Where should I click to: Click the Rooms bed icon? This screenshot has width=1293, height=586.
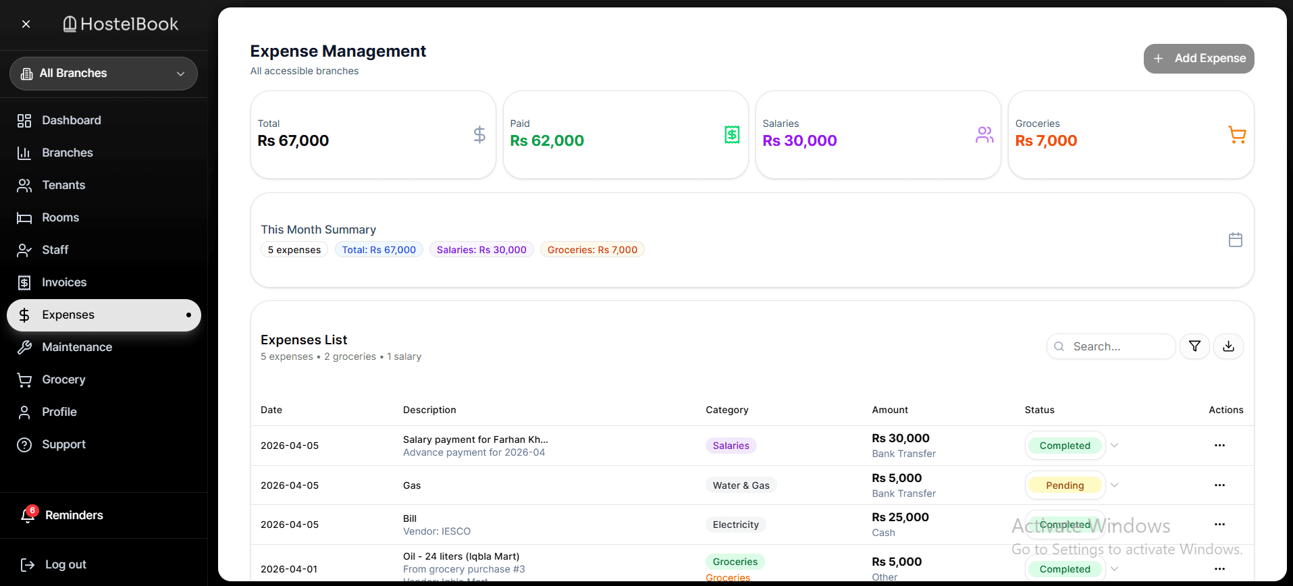tap(24, 218)
